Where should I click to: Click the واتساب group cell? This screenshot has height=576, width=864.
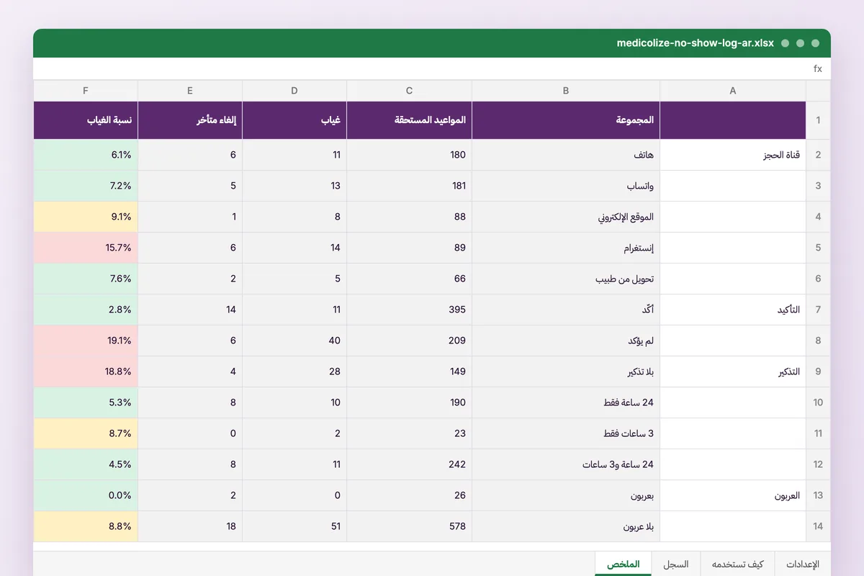(566, 186)
